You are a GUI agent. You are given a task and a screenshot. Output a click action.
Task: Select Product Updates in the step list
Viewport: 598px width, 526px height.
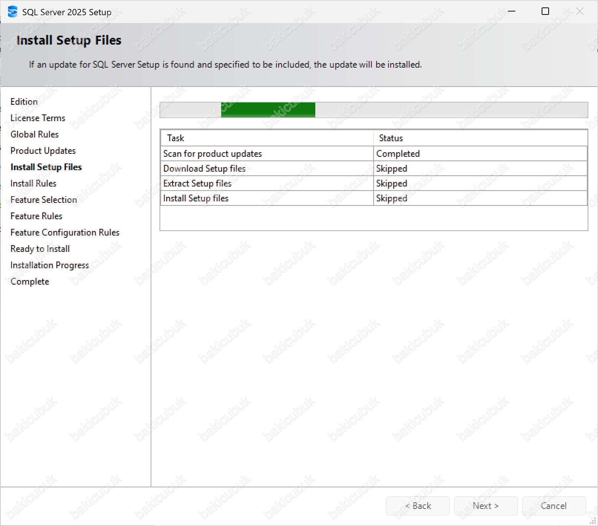point(43,151)
